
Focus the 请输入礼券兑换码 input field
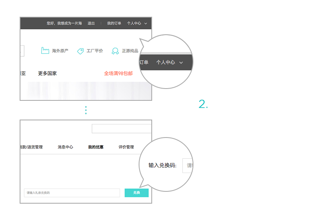click(72, 193)
